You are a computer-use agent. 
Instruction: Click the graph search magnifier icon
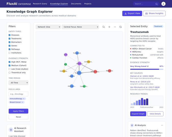coord(103,27)
